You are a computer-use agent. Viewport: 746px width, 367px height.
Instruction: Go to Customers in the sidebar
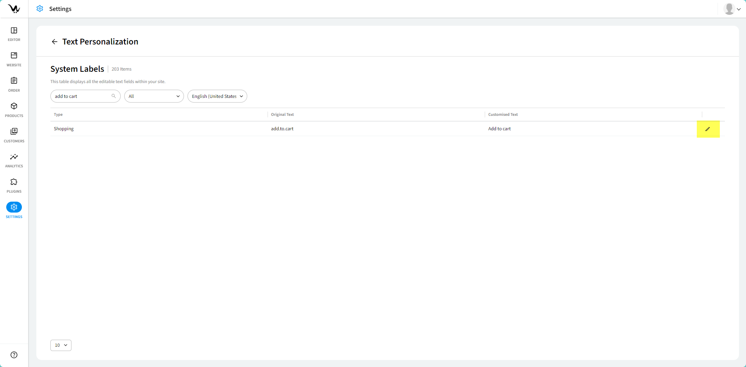point(14,135)
